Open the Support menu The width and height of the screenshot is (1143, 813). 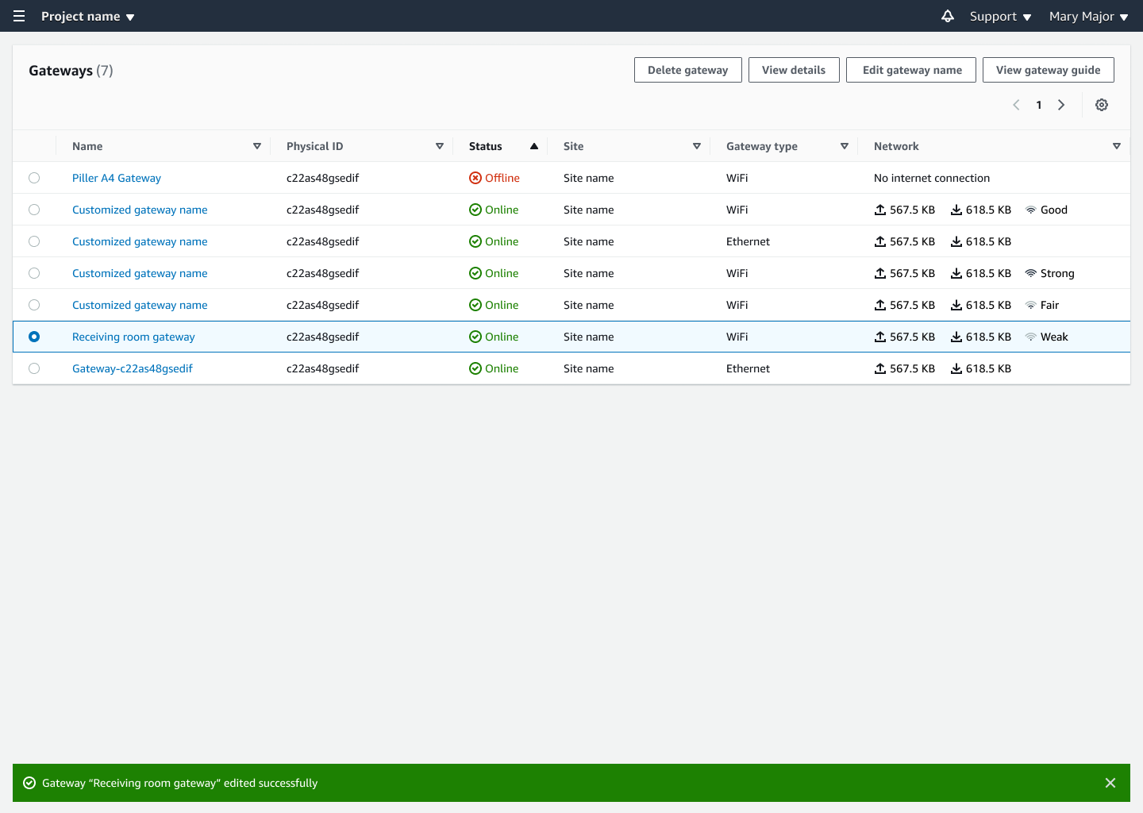click(x=999, y=16)
